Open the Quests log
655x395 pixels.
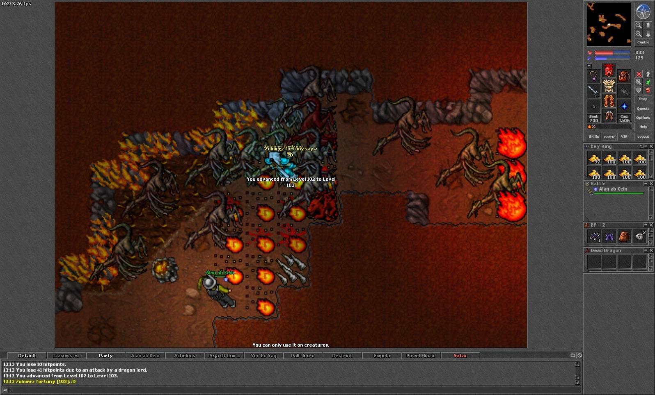coord(643,109)
